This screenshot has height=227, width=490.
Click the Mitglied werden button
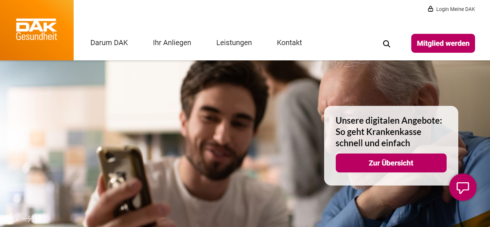(443, 43)
